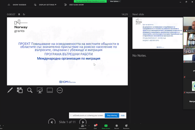Click the Next slide label
The image size is (195, 130).
pos(138,14)
